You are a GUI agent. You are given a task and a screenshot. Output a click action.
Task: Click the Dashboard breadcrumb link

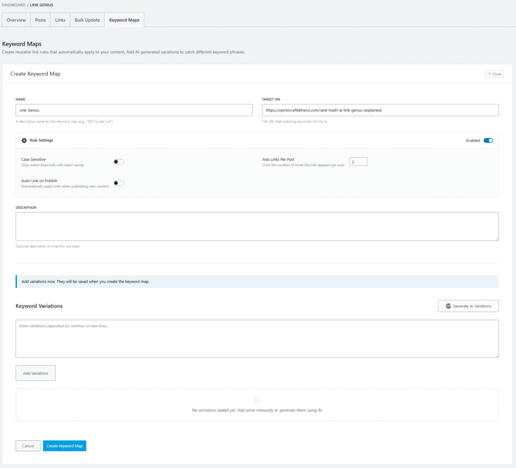pos(14,5)
